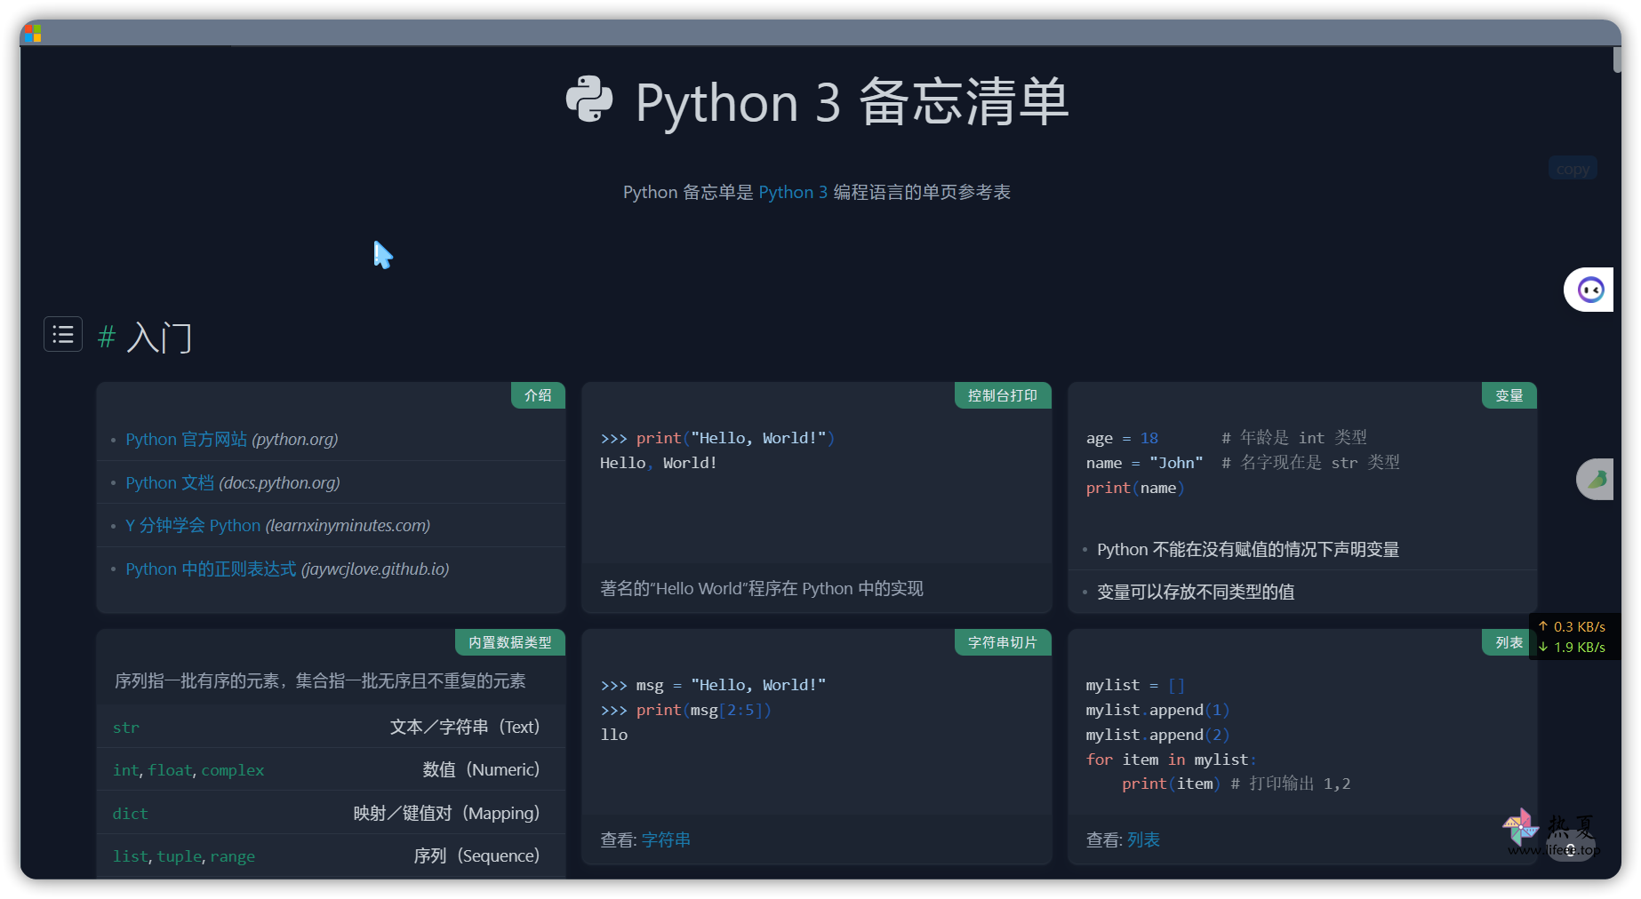The width and height of the screenshot is (1641, 899).
Task: Click the 内置数据类型 card tag
Action: pyautogui.click(x=510, y=643)
